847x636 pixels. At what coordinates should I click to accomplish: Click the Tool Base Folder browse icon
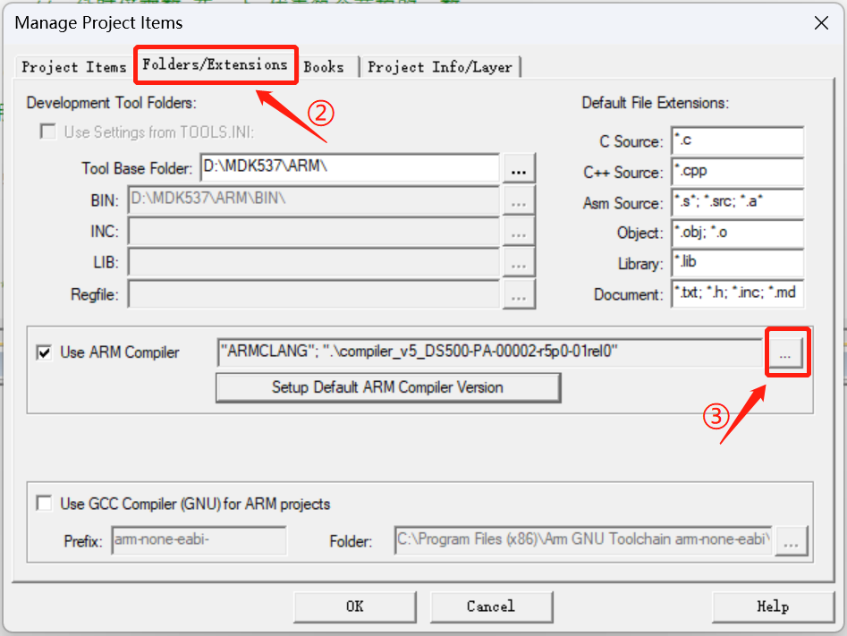(x=519, y=168)
